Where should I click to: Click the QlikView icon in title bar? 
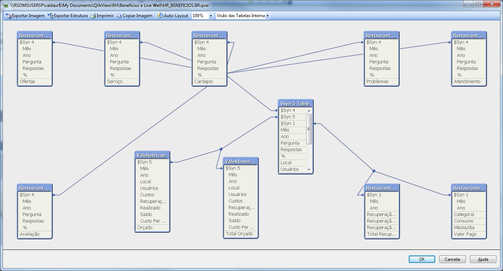(x=6, y=6)
